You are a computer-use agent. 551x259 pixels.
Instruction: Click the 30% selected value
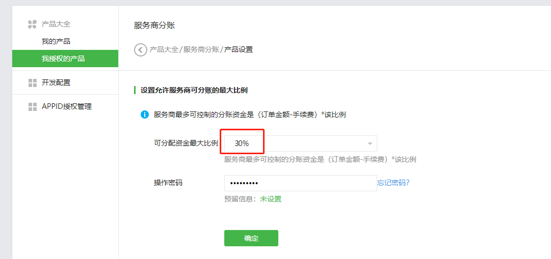point(242,143)
